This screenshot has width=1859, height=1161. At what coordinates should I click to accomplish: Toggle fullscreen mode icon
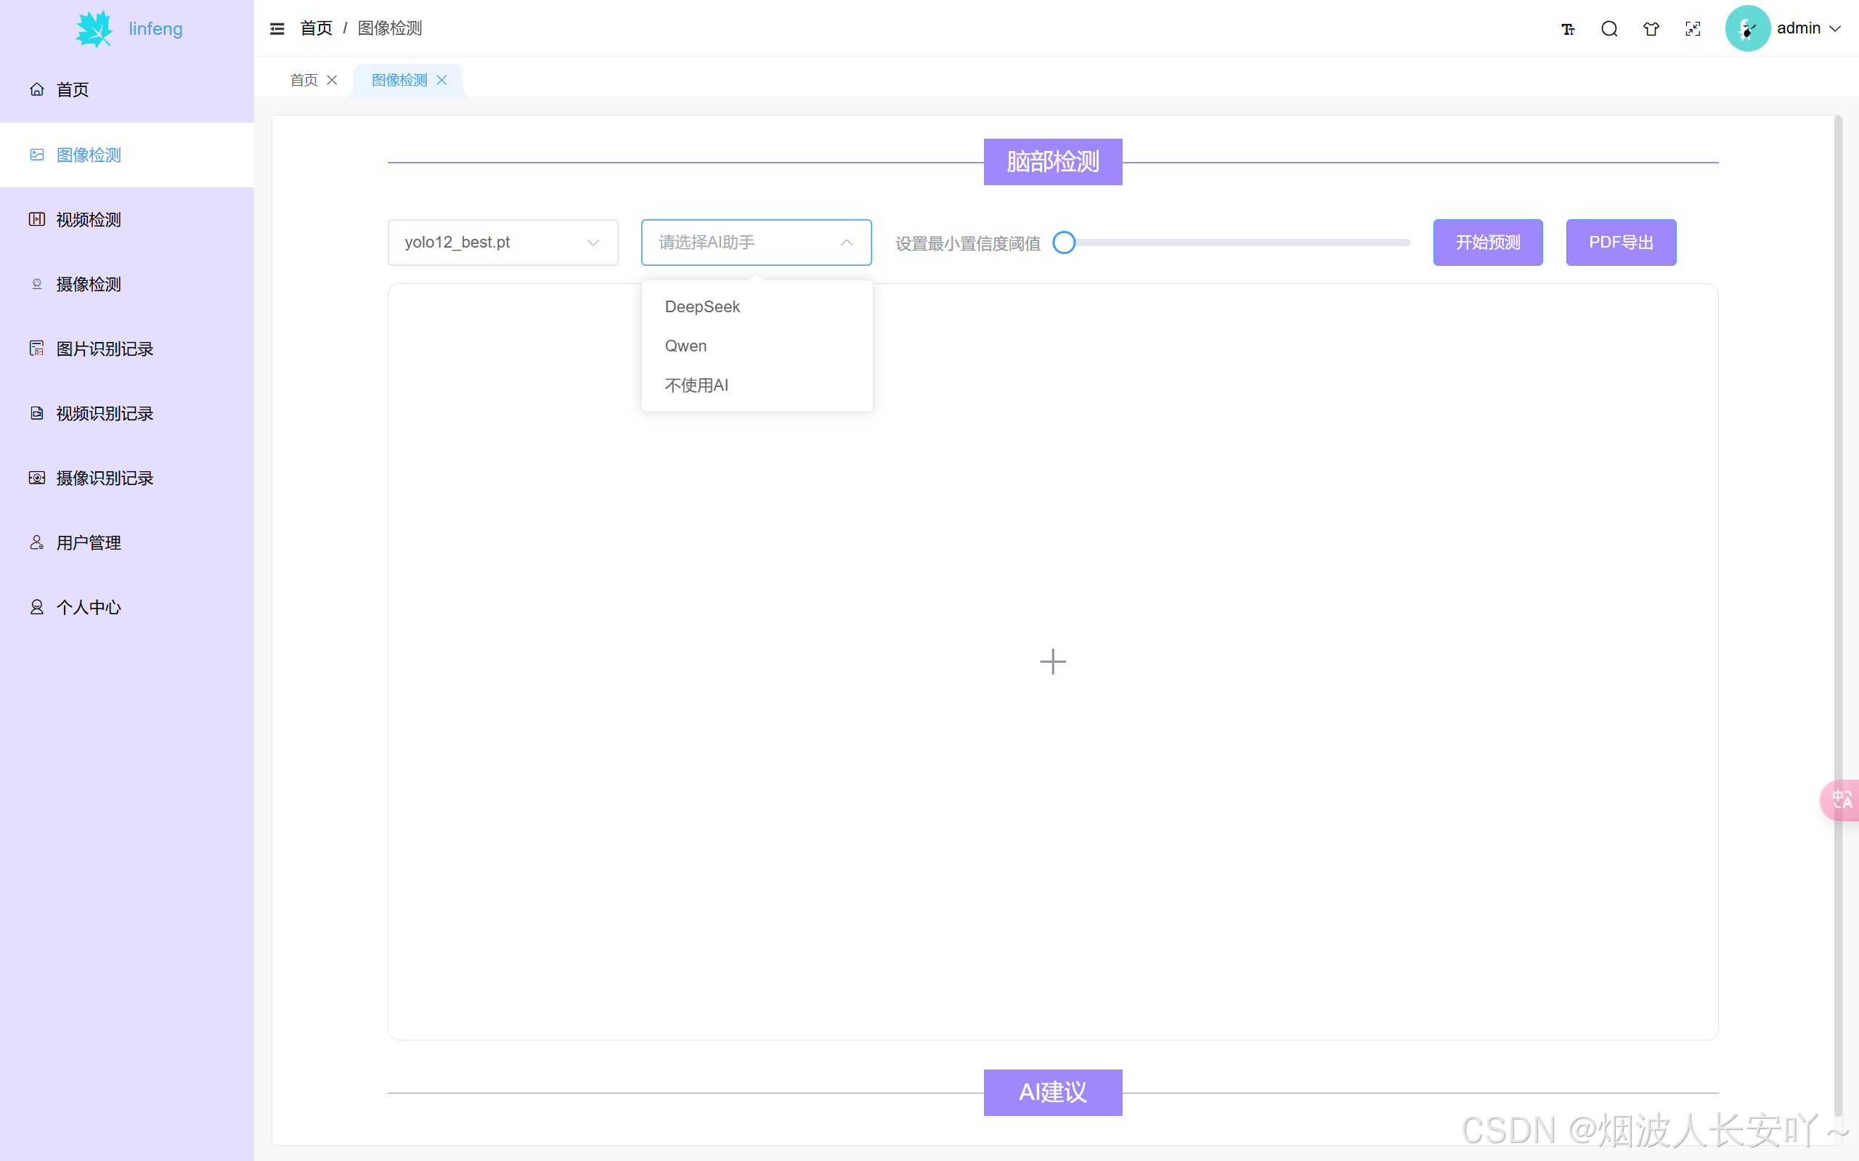click(x=1693, y=28)
